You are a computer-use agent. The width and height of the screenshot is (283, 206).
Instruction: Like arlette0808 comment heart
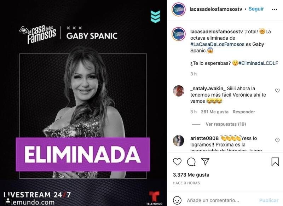pos(277,140)
